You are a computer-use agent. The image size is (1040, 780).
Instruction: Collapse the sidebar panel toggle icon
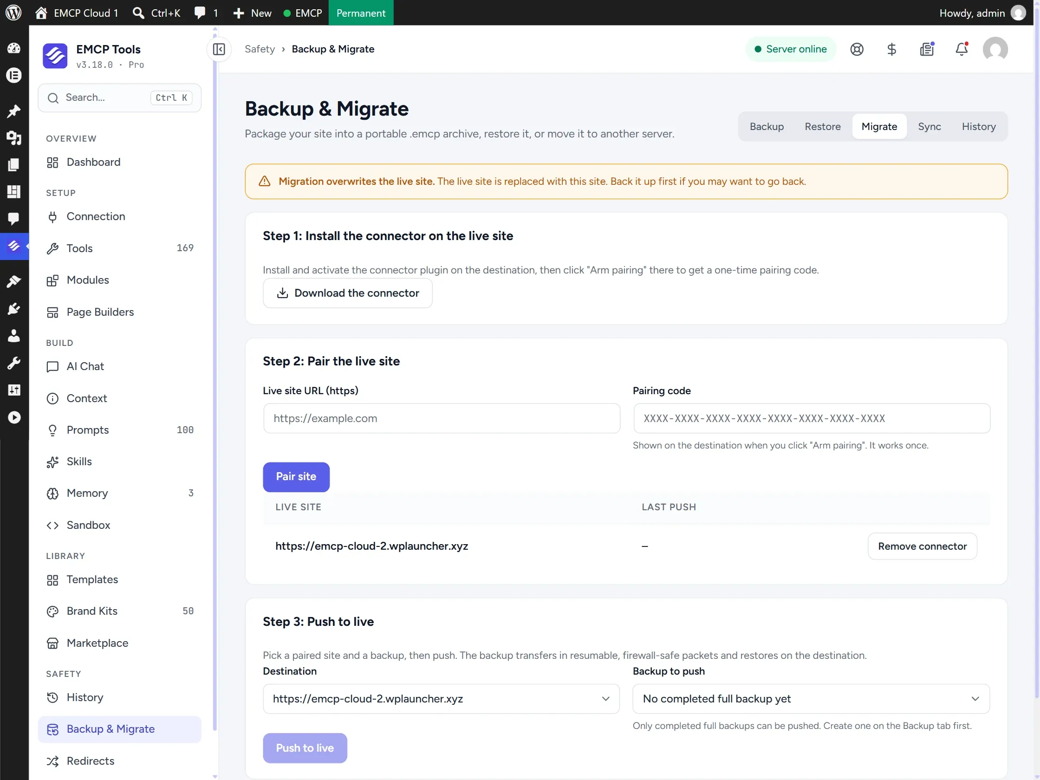coord(219,49)
